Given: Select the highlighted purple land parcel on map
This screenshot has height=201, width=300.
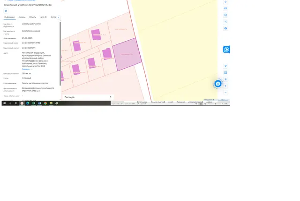Looking at the screenshot, I should click(x=127, y=54).
